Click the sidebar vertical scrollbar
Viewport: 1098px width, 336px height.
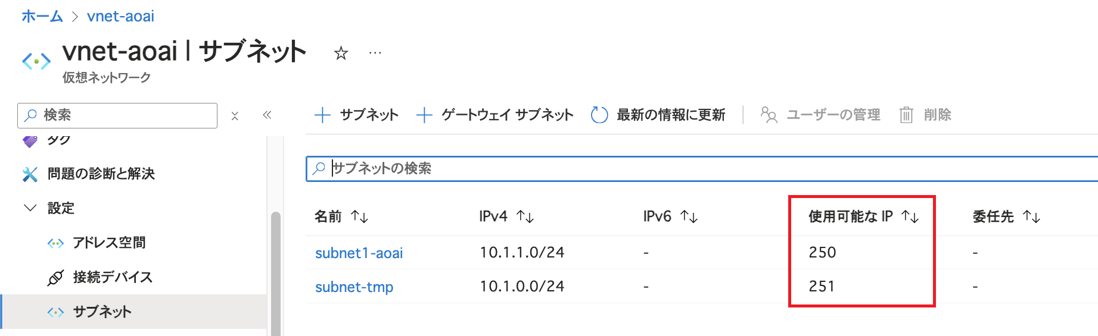pyautogui.click(x=275, y=274)
